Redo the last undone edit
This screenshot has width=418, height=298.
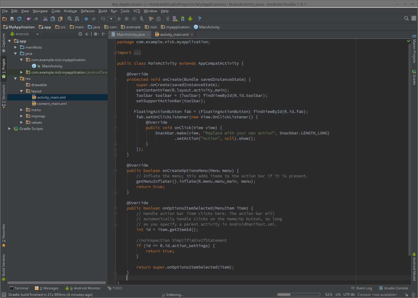[x=36, y=19]
